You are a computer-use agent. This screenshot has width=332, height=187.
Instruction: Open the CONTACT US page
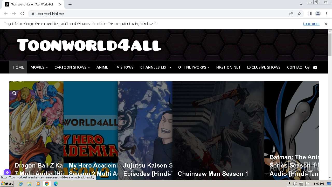298,67
